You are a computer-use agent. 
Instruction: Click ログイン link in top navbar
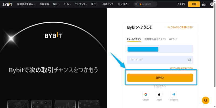point(181,4)
